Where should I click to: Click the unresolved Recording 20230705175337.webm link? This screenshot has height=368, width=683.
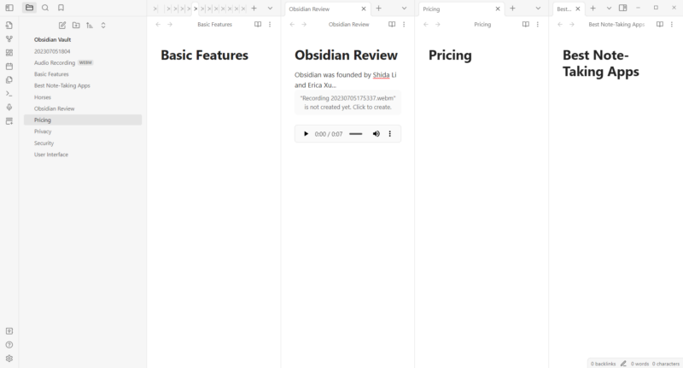(347, 102)
